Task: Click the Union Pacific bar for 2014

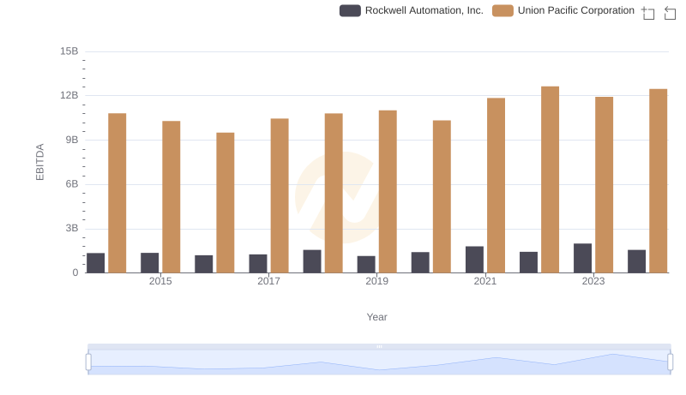Action: pyautogui.click(x=117, y=193)
